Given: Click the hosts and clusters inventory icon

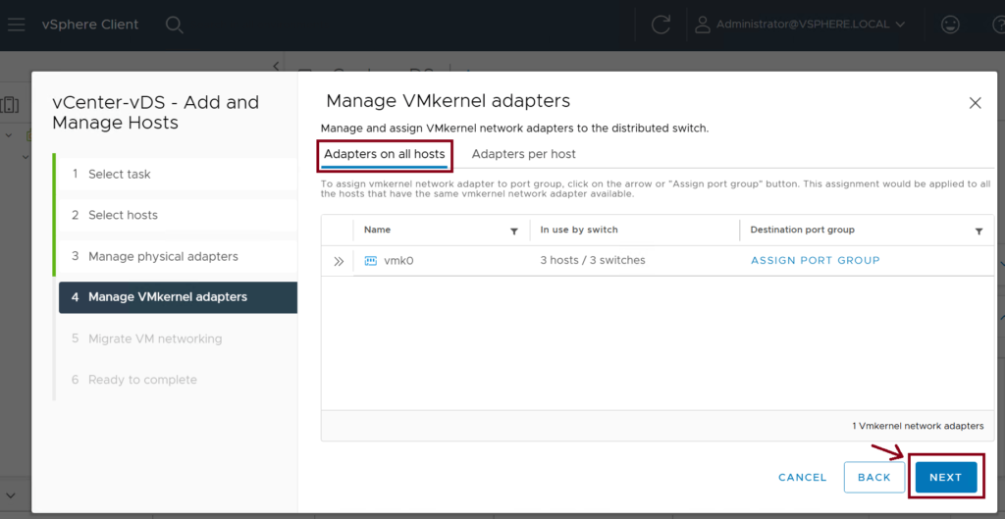Looking at the screenshot, I should tap(11, 104).
